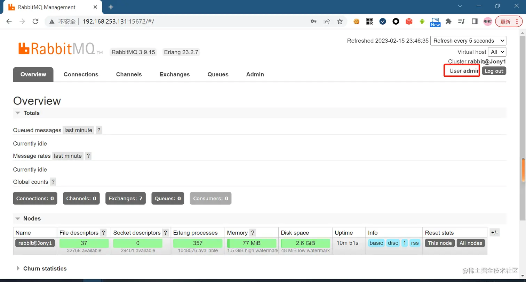Click help ? next to Message rates
Viewport: 526px width, 282px height.
[x=88, y=156]
